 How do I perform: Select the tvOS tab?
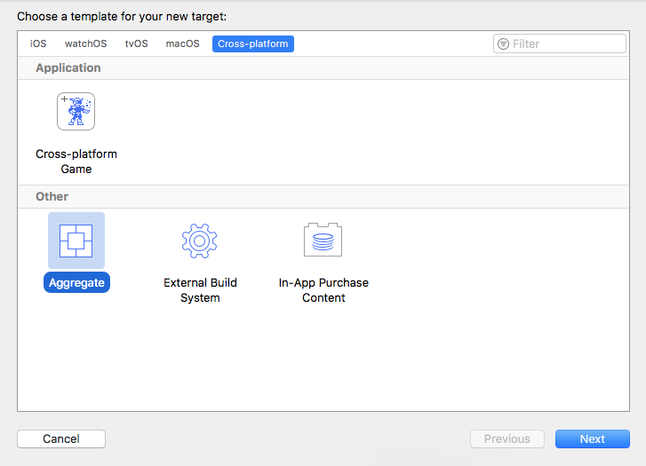point(136,43)
